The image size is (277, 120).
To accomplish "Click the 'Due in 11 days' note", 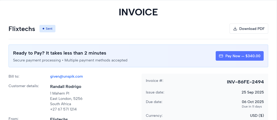I will (252, 106).
